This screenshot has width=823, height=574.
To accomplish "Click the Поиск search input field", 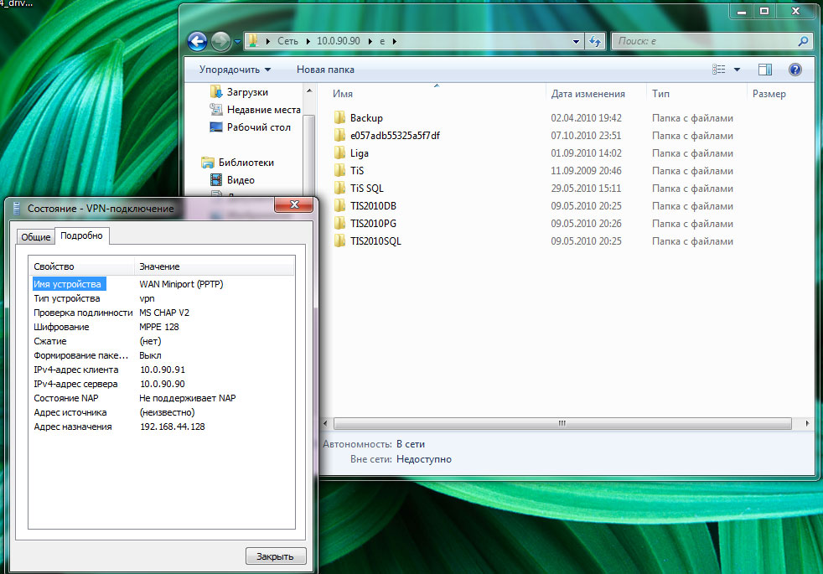I will [x=704, y=41].
